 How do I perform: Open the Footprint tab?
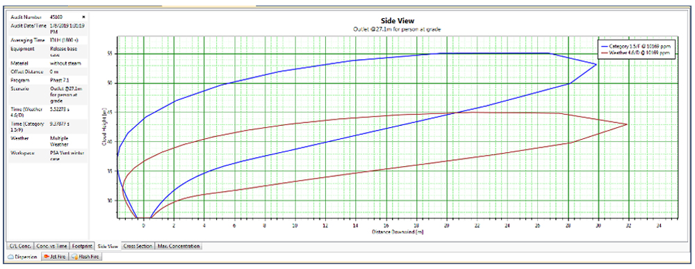pyautogui.click(x=83, y=246)
